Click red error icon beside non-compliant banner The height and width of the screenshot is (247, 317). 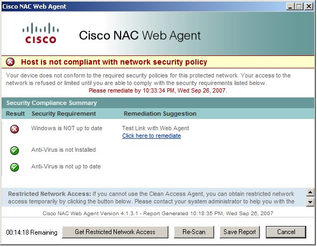coord(10,62)
